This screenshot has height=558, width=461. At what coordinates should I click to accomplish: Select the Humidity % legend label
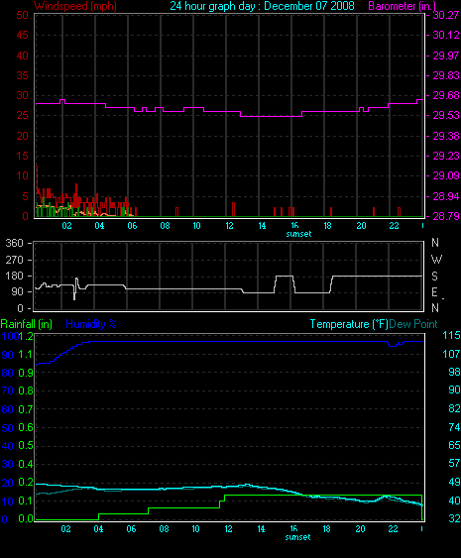[x=91, y=324]
